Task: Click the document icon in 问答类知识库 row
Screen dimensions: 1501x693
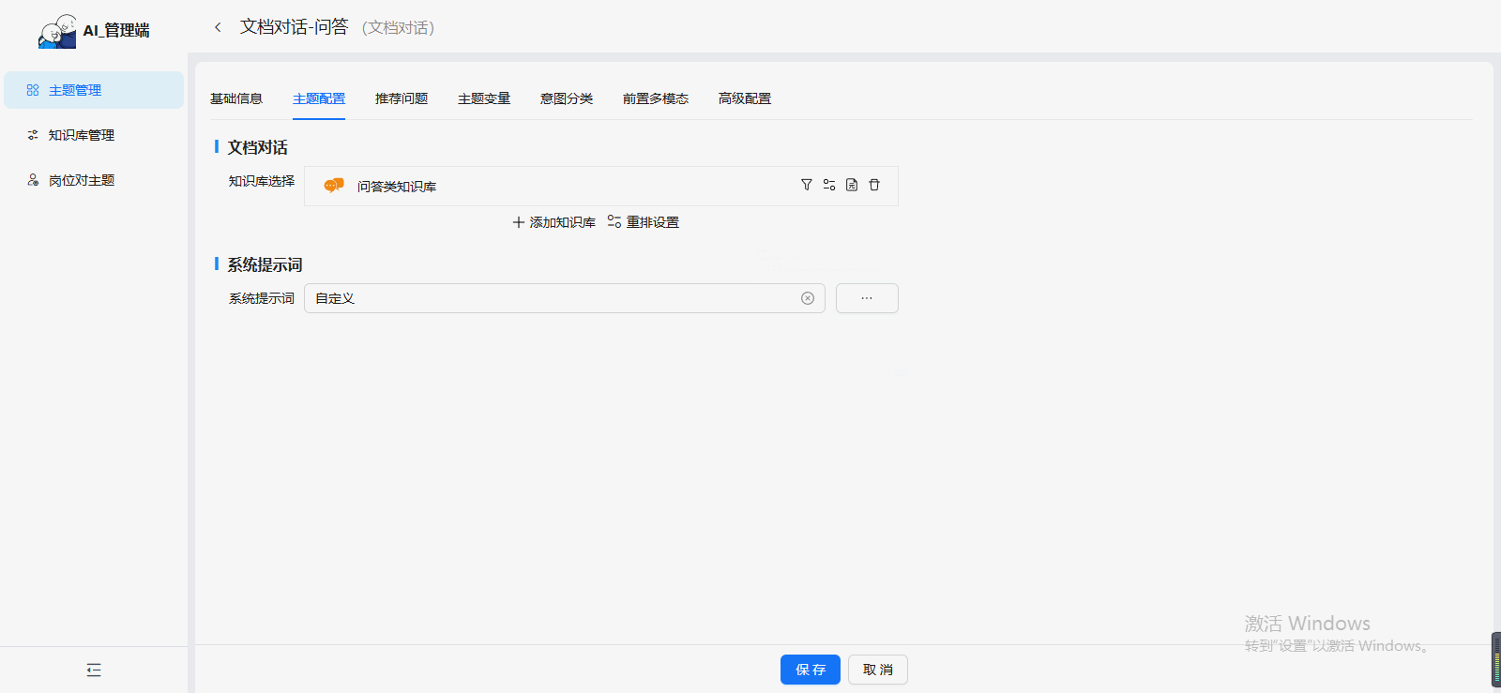Action: [x=852, y=185]
